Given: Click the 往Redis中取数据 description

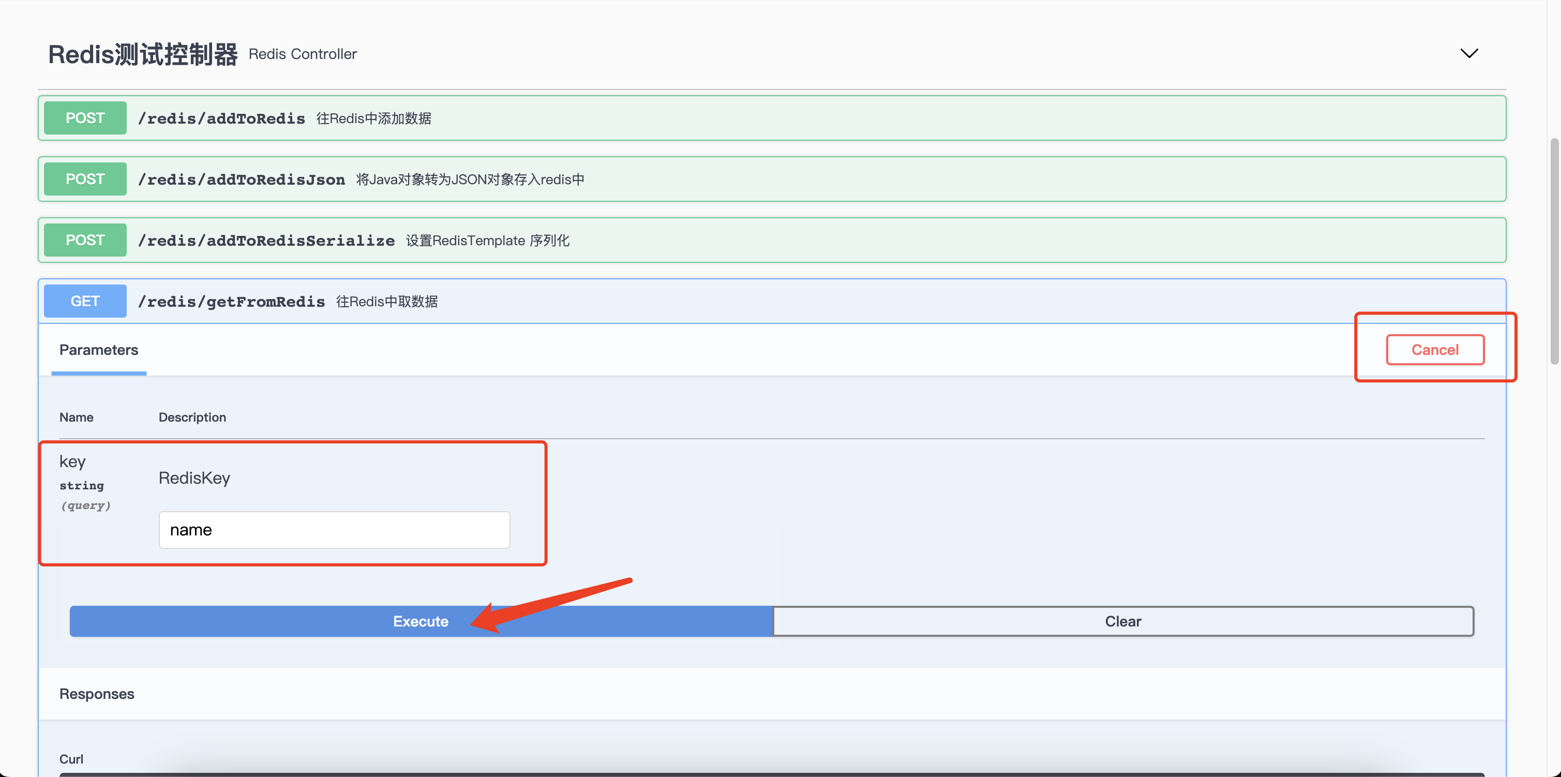Looking at the screenshot, I should (x=386, y=301).
